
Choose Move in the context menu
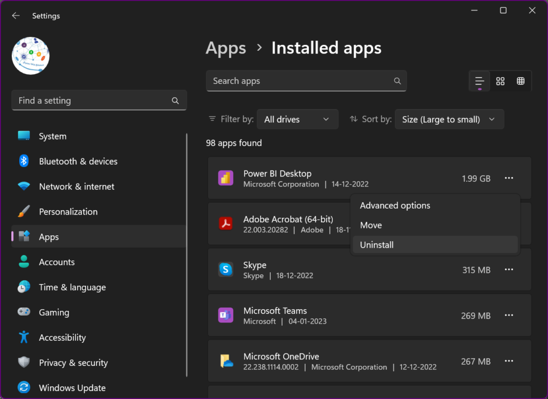click(x=435, y=225)
